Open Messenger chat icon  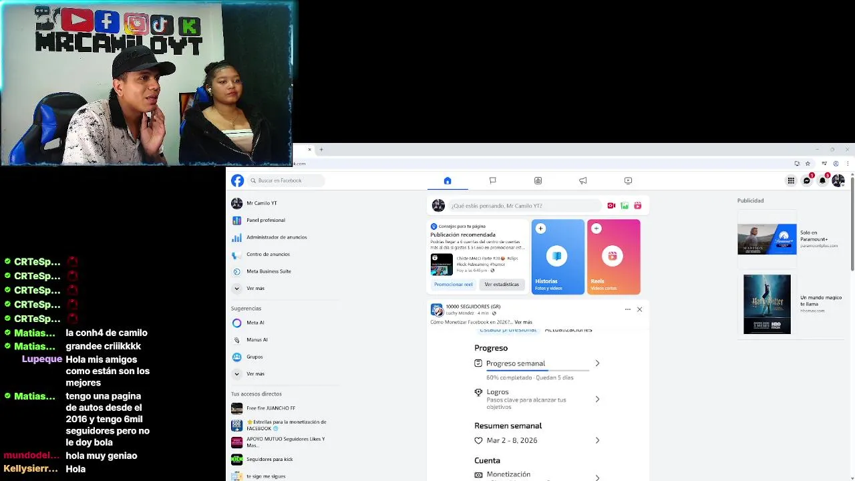click(x=807, y=180)
